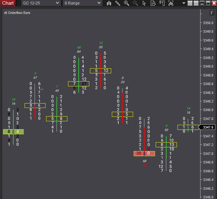The height and width of the screenshot is (199, 217).
Task: Maximize the chart window
Action: coord(208,3)
